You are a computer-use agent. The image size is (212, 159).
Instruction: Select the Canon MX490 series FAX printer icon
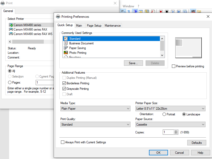[11, 30]
